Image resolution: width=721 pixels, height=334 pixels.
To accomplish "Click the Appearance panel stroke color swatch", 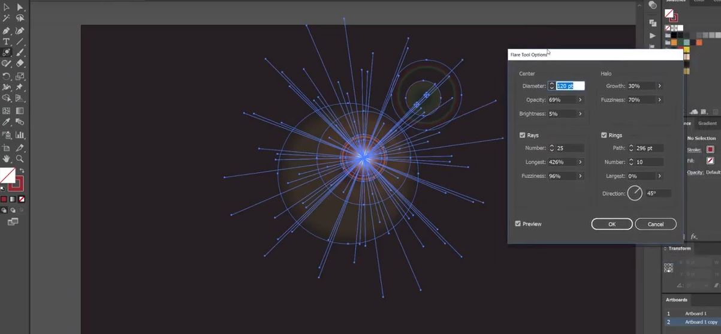I will [x=710, y=149].
